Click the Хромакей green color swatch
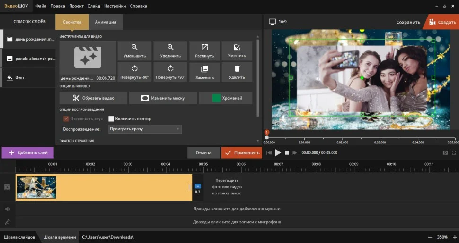The height and width of the screenshot is (243, 459). click(x=217, y=98)
